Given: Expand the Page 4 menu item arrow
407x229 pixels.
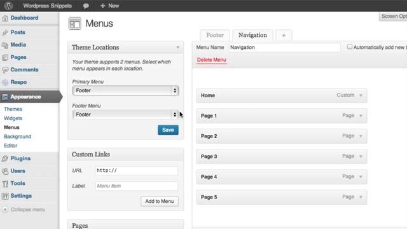Looking at the screenshot, I should click(361, 177).
